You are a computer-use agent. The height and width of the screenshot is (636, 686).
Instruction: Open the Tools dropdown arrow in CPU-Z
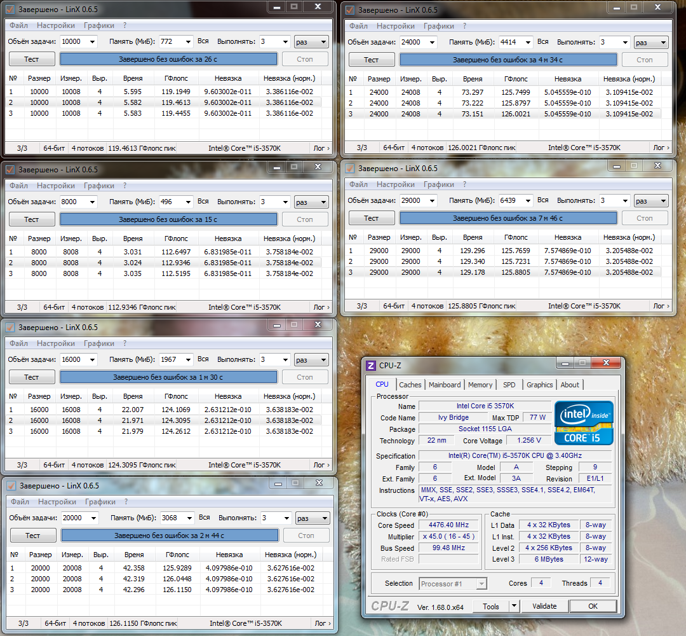(x=514, y=605)
